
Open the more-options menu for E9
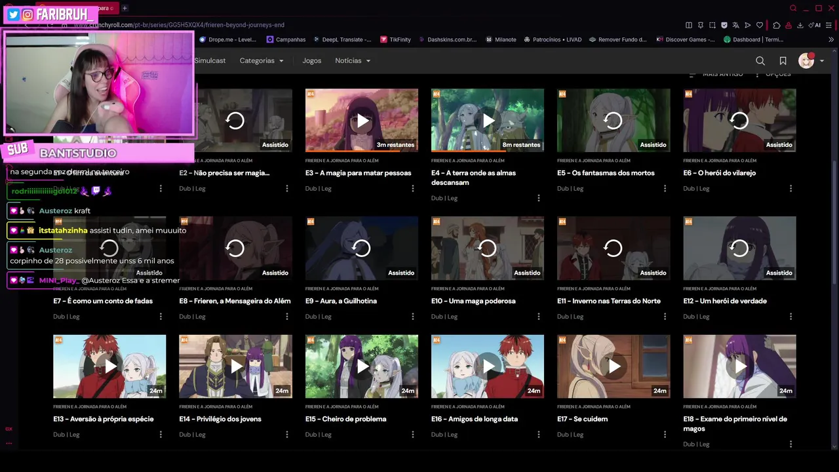coord(412,317)
